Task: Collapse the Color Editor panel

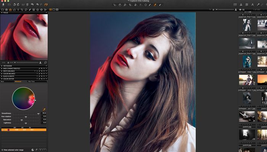Action: pos(2,79)
